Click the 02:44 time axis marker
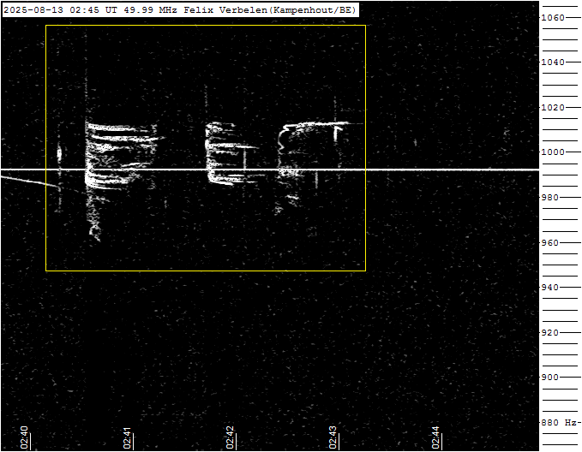 [435, 437]
